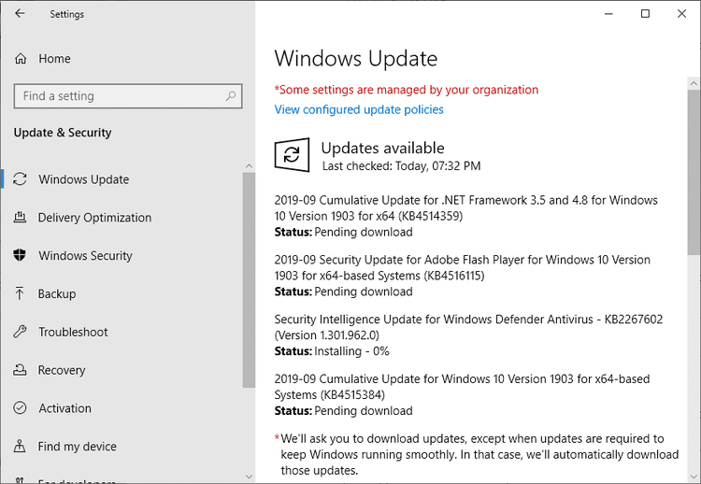Click the Backup upload arrow icon
Viewport: 701px width, 484px height.
click(20, 293)
